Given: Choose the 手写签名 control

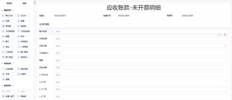Looking at the screenshot, I should coord(23,42).
